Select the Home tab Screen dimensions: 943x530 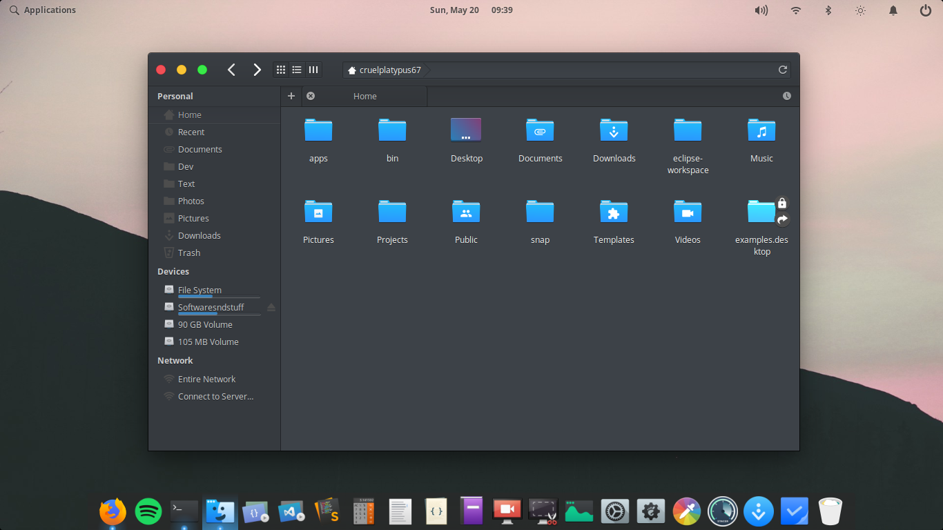[365, 96]
